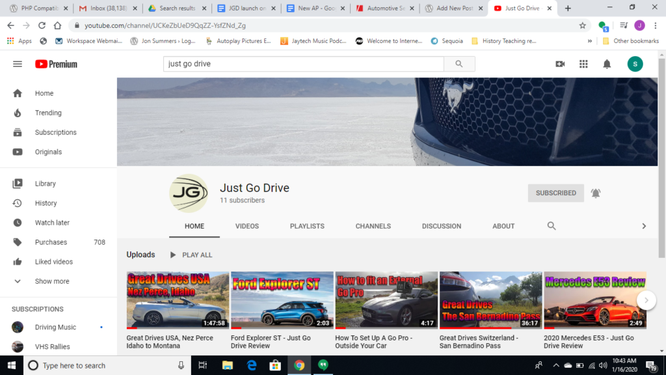The image size is (666, 375).
Task: Switch to the Playlists channel tab
Action: pyautogui.click(x=307, y=226)
